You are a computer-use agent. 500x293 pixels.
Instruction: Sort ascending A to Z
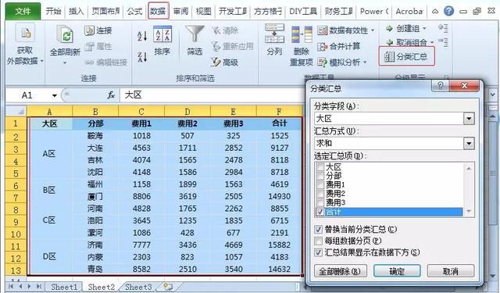pyautogui.click(x=142, y=36)
